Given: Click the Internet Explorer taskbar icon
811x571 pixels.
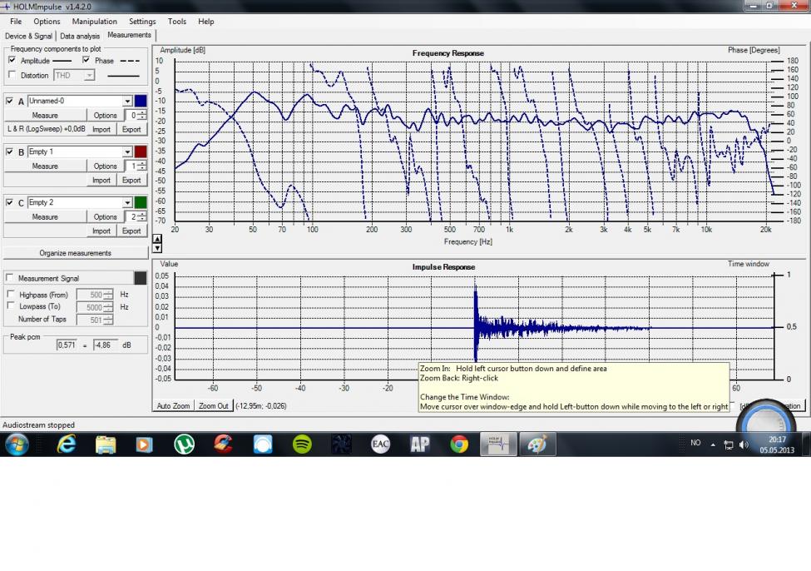Looking at the screenshot, I should point(67,444).
